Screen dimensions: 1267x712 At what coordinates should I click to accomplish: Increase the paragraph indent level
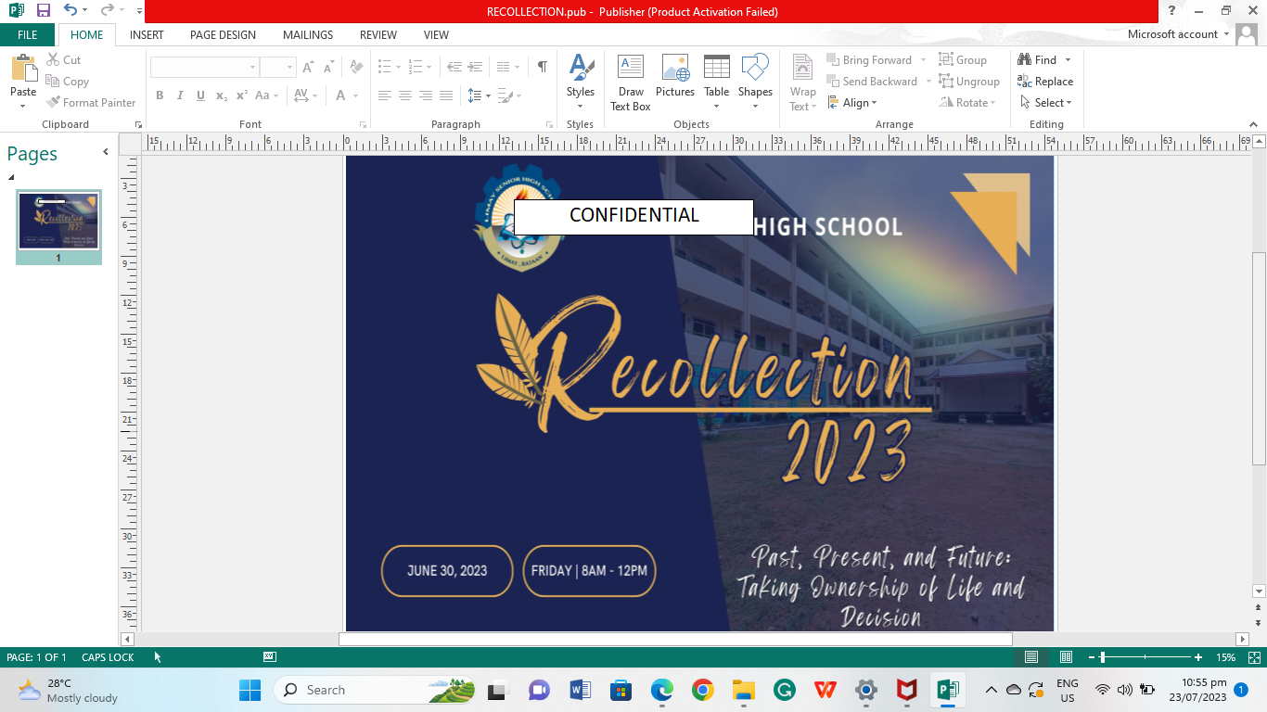pyautogui.click(x=474, y=67)
